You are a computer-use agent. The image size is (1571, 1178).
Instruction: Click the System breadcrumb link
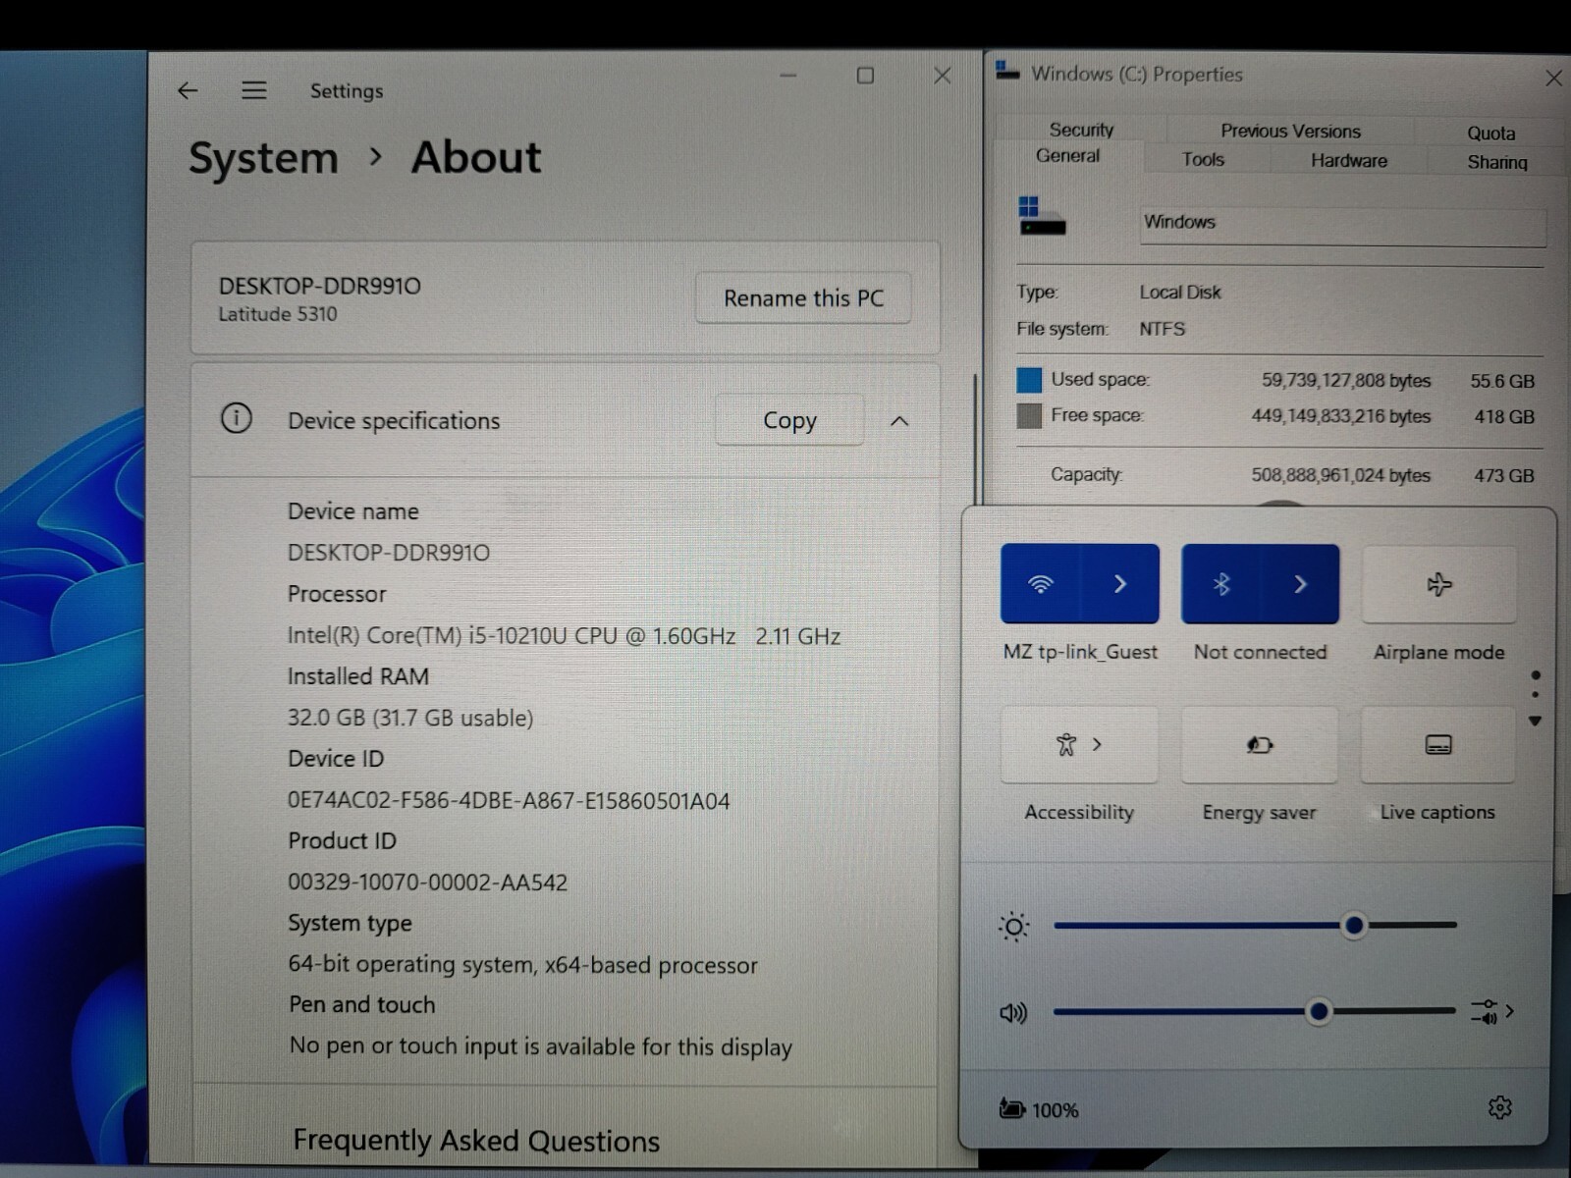[x=263, y=158]
